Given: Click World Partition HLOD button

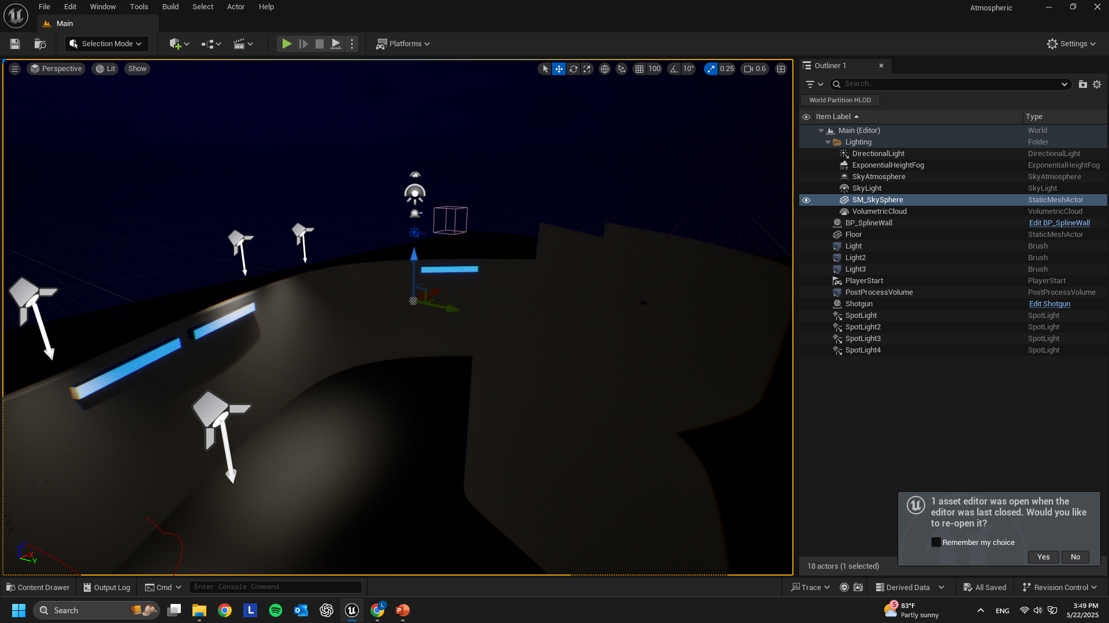Looking at the screenshot, I should (x=840, y=101).
